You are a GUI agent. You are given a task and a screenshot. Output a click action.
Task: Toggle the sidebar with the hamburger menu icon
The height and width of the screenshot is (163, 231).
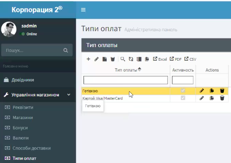(83, 10)
